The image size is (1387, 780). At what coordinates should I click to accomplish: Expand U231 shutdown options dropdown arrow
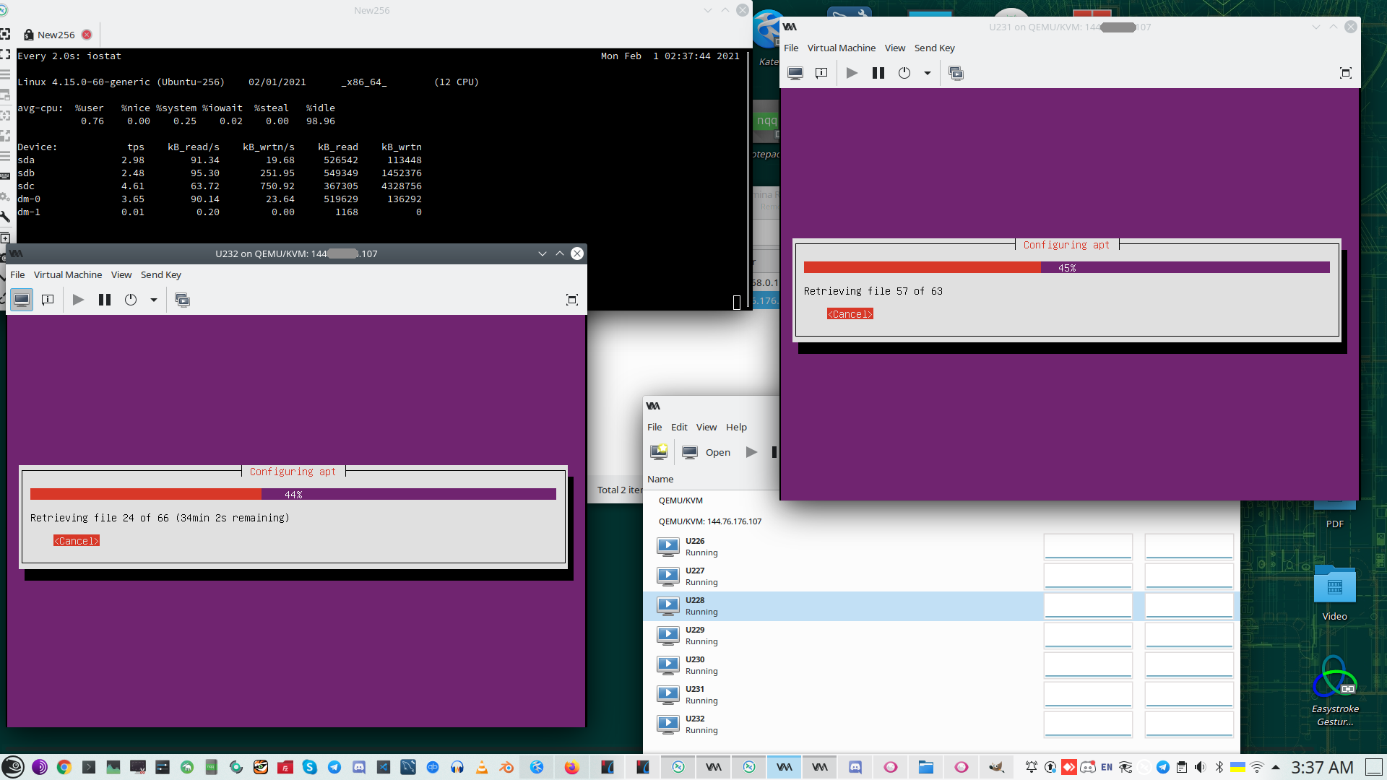click(x=928, y=73)
